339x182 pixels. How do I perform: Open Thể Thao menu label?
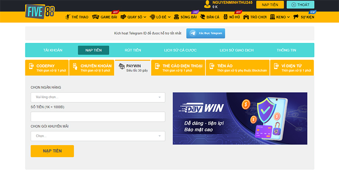tap(80, 17)
